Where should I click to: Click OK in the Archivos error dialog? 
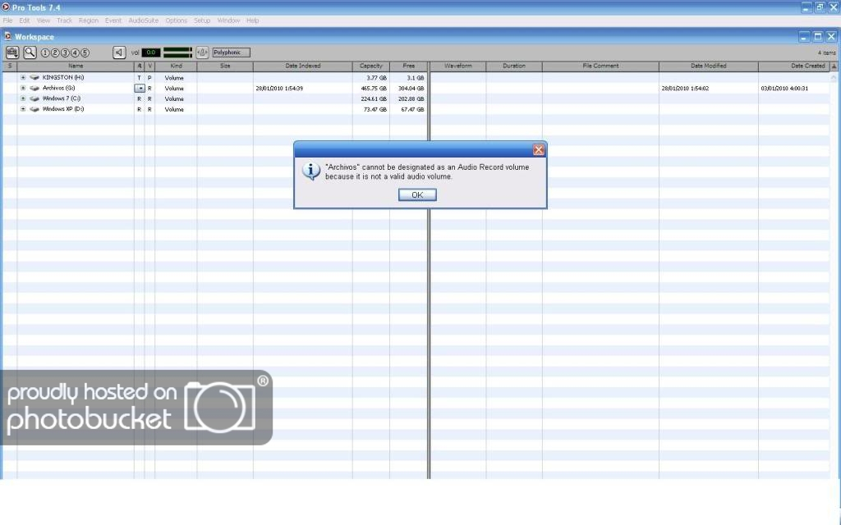pyautogui.click(x=417, y=195)
